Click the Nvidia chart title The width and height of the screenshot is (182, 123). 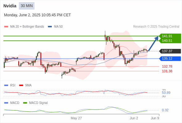(x=10, y=6)
